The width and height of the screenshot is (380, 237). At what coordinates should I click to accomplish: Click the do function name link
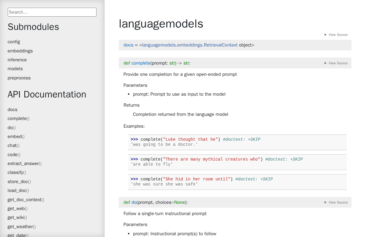pyautogui.click(x=134, y=202)
